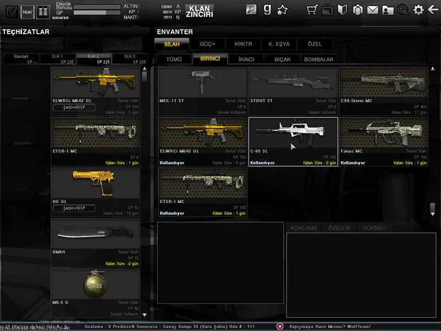
Task: Click the Teçhizatlar list down arrow
Action: click(x=144, y=315)
